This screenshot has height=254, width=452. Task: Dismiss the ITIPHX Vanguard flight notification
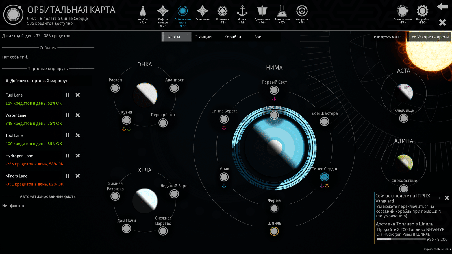(447, 198)
